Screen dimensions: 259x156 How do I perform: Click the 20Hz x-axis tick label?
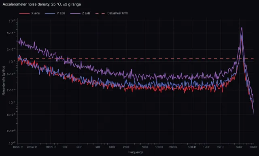[126, 147]
